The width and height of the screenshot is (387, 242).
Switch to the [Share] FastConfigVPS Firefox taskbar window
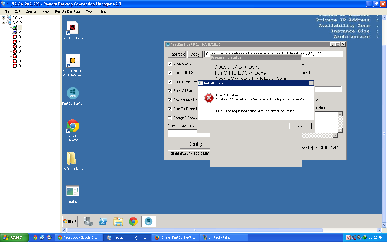pos(176,237)
